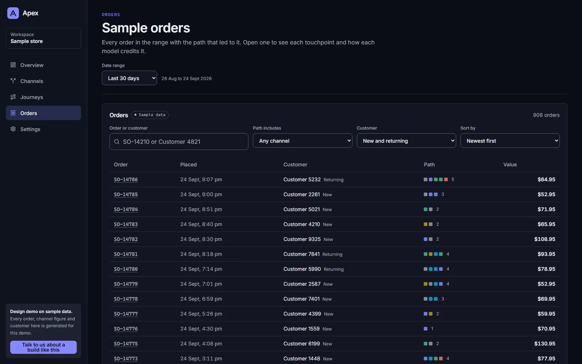Click the Journeys route icon in sidebar
This screenshot has height=364, width=582.
point(13,97)
